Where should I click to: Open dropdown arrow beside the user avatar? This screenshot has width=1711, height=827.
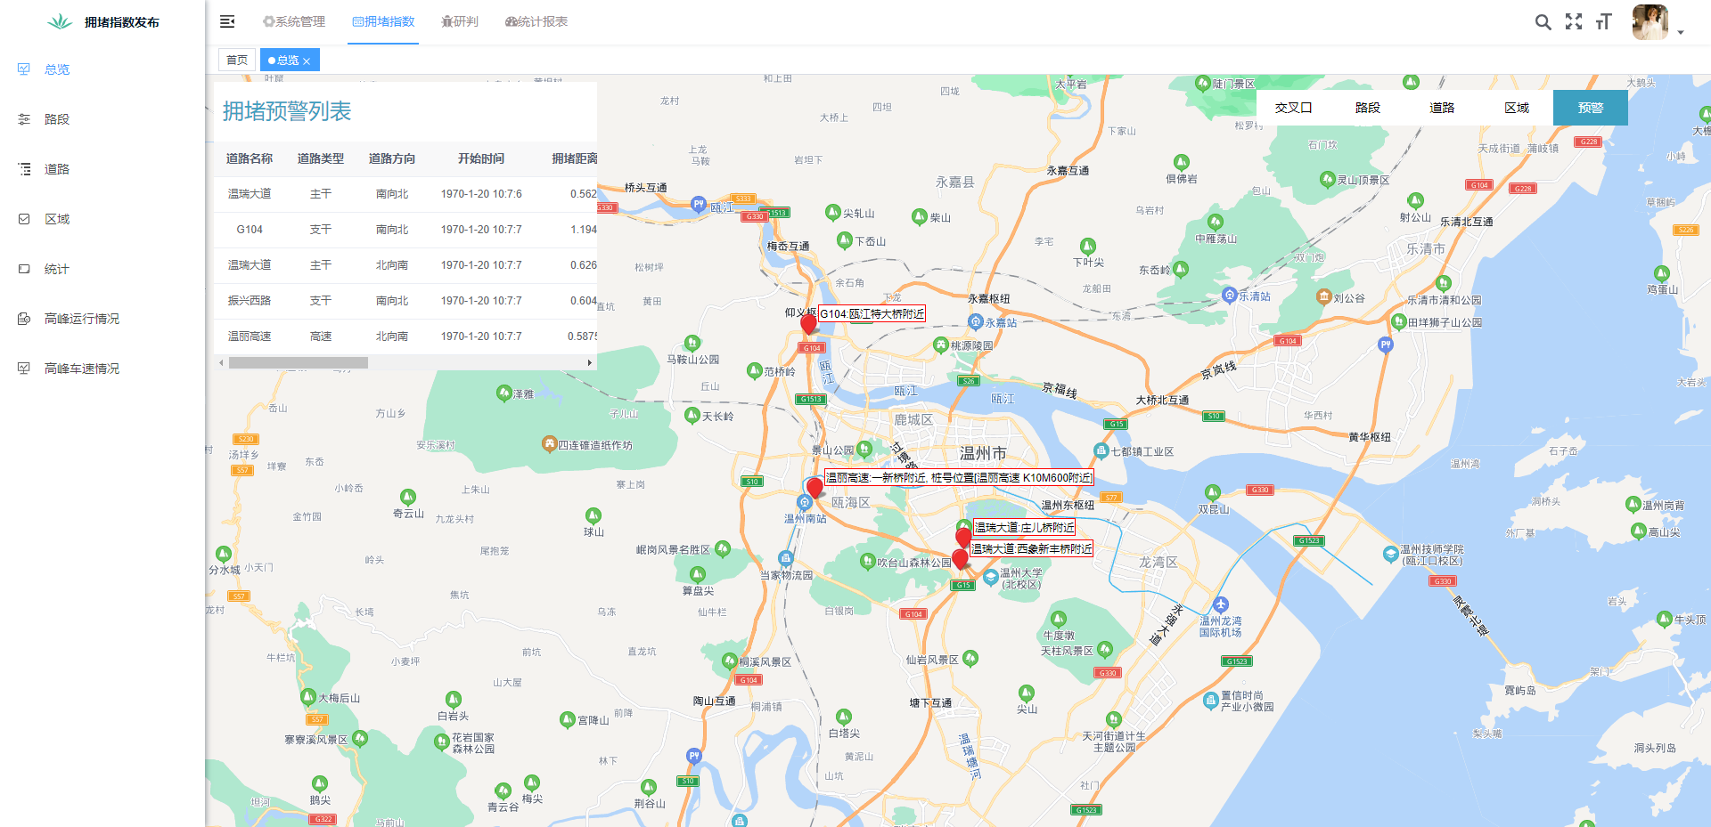coord(1681,32)
